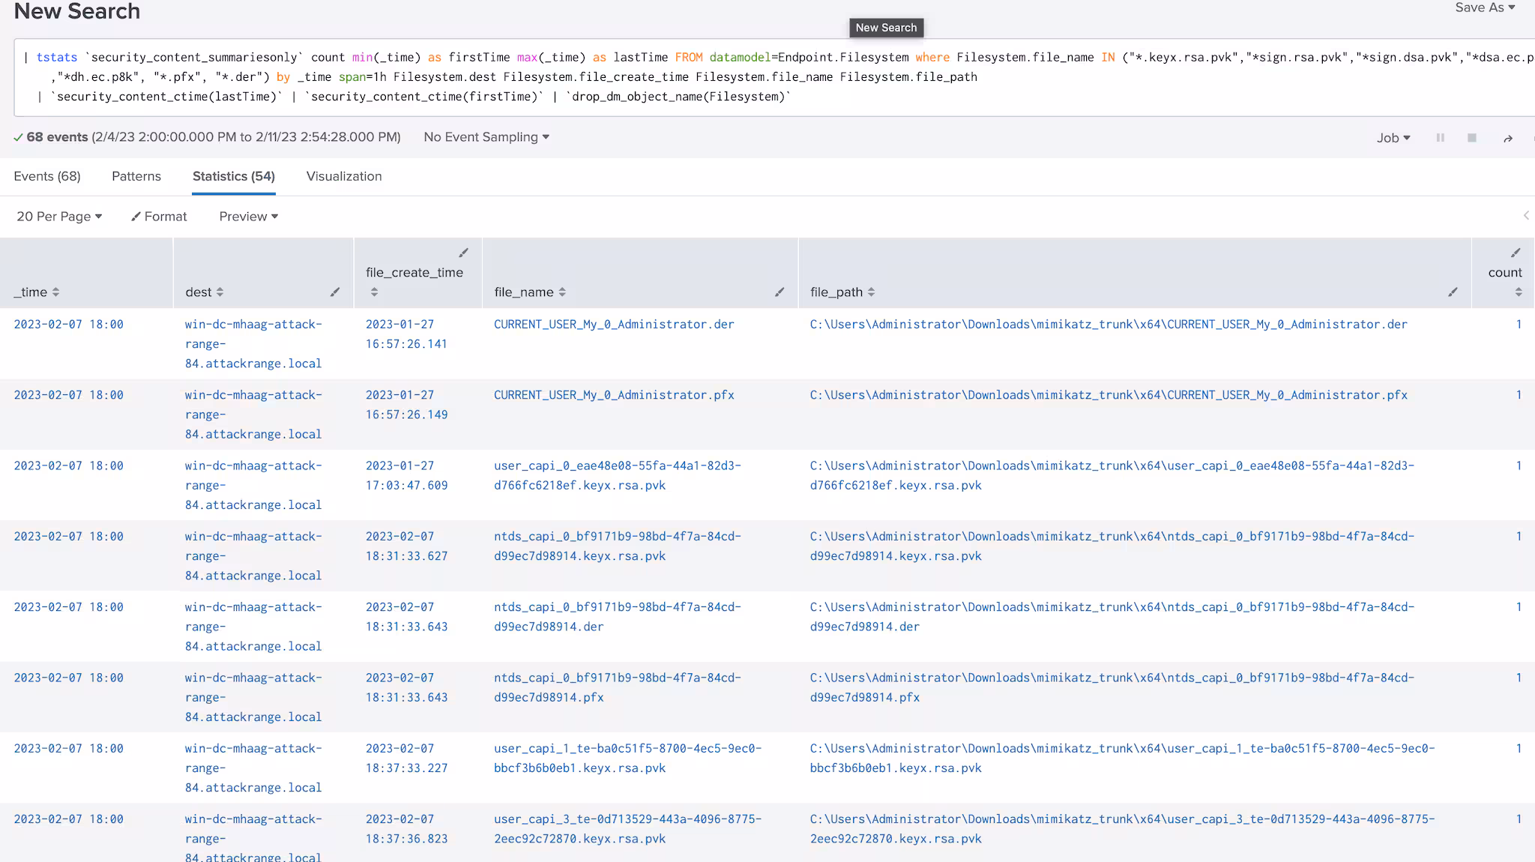Click the Format button

159,217
